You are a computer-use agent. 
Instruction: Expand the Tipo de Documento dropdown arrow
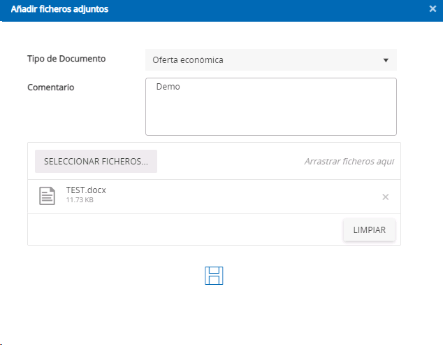click(386, 60)
